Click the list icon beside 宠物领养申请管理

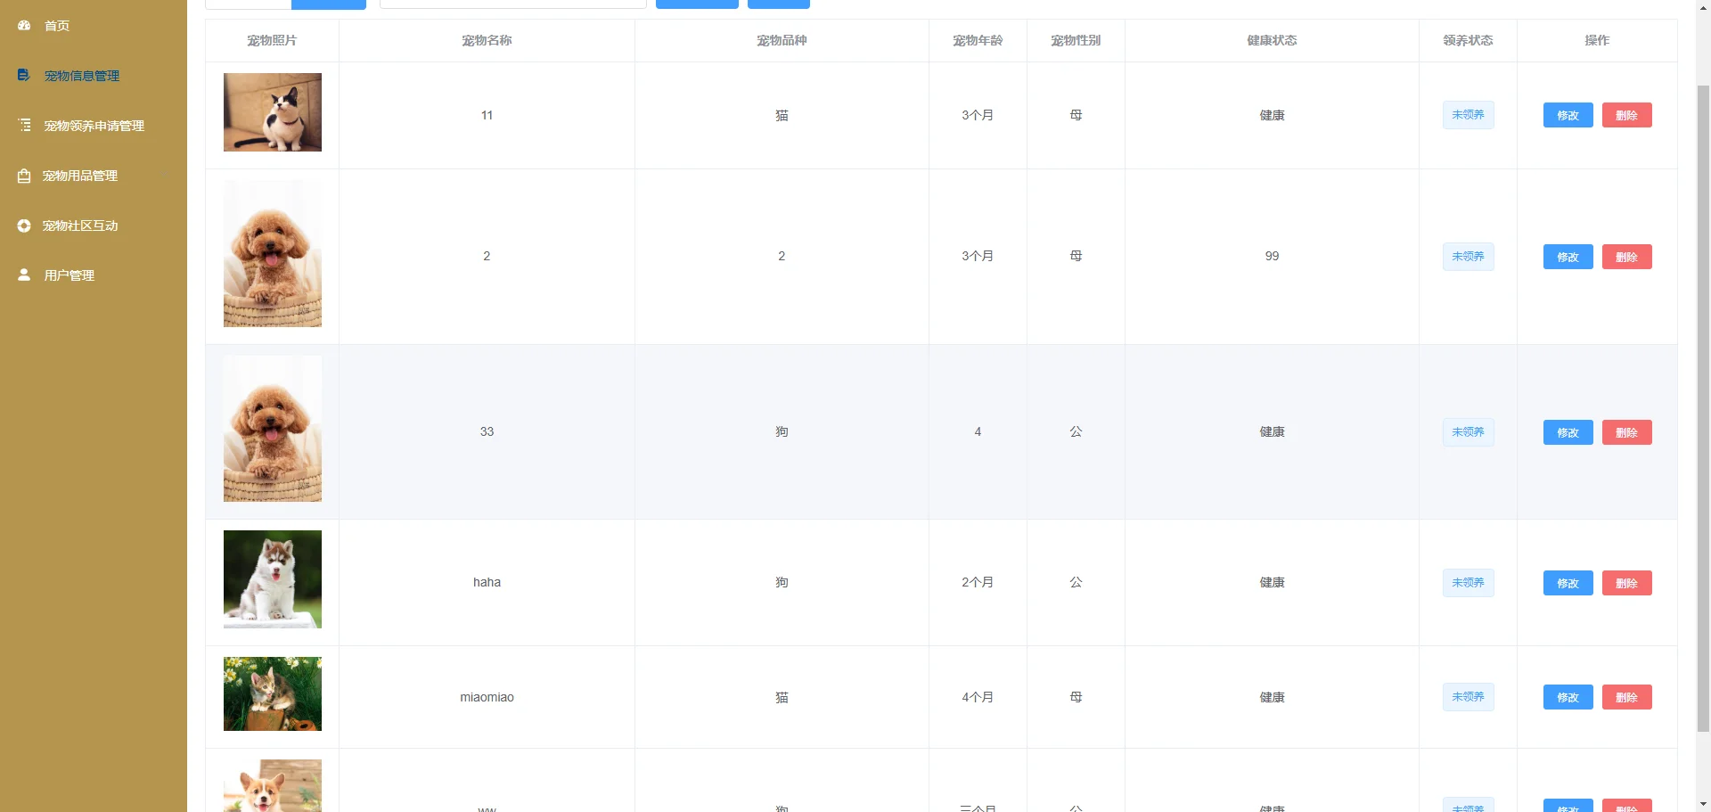click(24, 126)
